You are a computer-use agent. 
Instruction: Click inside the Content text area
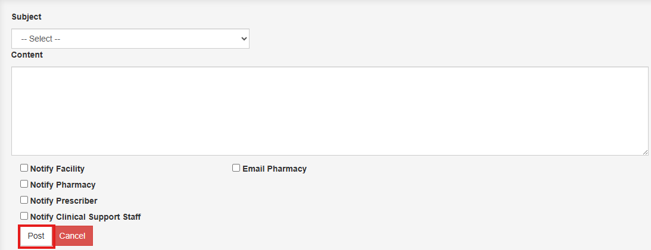(x=329, y=110)
